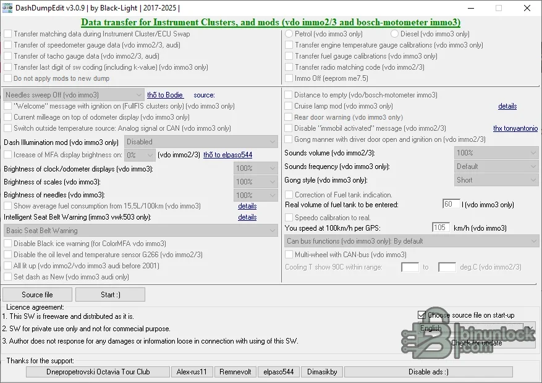Open details link for Cruise lamp mod
Viewport: 542px width, 383px height.
tap(507, 106)
